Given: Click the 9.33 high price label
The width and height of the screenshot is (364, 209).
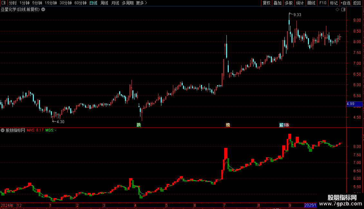Looking at the screenshot, I should [297, 15].
